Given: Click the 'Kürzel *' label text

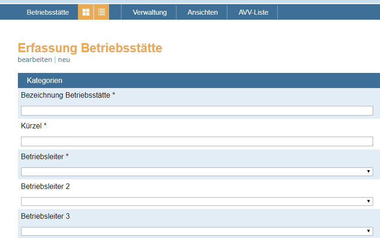Looking at the screenshot, I should [34, 126].
